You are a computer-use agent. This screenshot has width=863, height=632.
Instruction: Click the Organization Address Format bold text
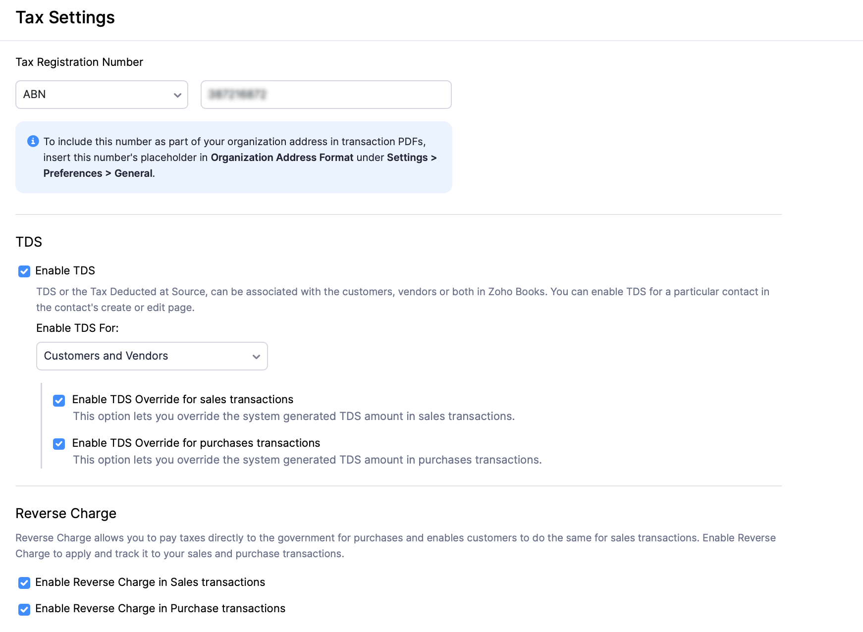282,158
